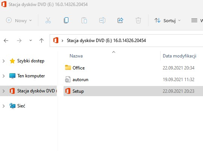This screenshot has width=203, height=151.
Task: Sort by the Nazwa column header
Action: (76, 56)
